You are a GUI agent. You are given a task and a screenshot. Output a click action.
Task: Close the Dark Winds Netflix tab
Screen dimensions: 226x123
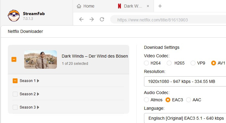148,6
